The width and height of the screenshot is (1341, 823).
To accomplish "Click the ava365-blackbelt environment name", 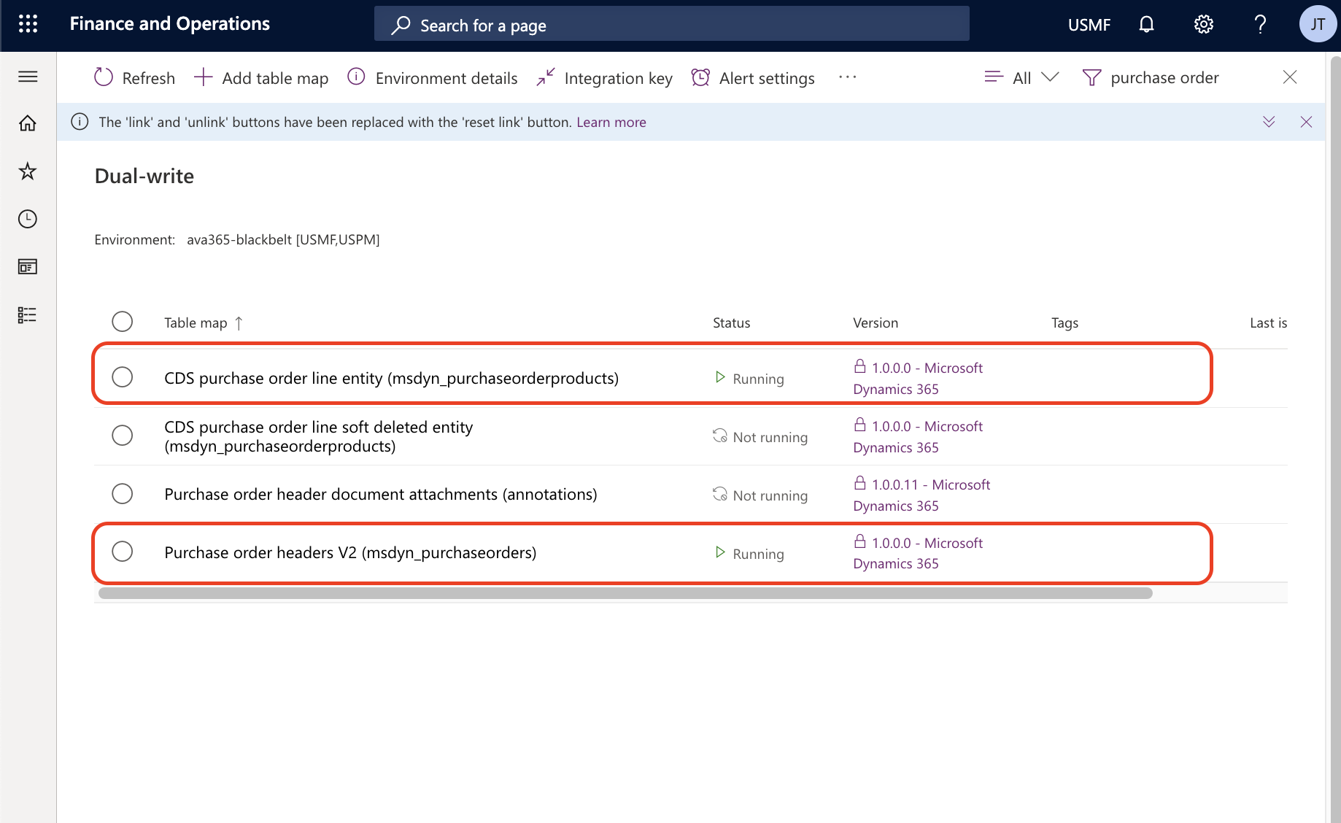I will (283, 239).
